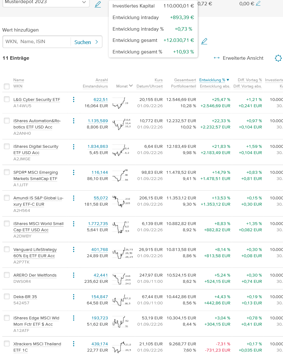The width and height of the screenshot is (283, 355).
Task: Select the Deka-BR 35 row checkbox
Action: coord(7,297)
